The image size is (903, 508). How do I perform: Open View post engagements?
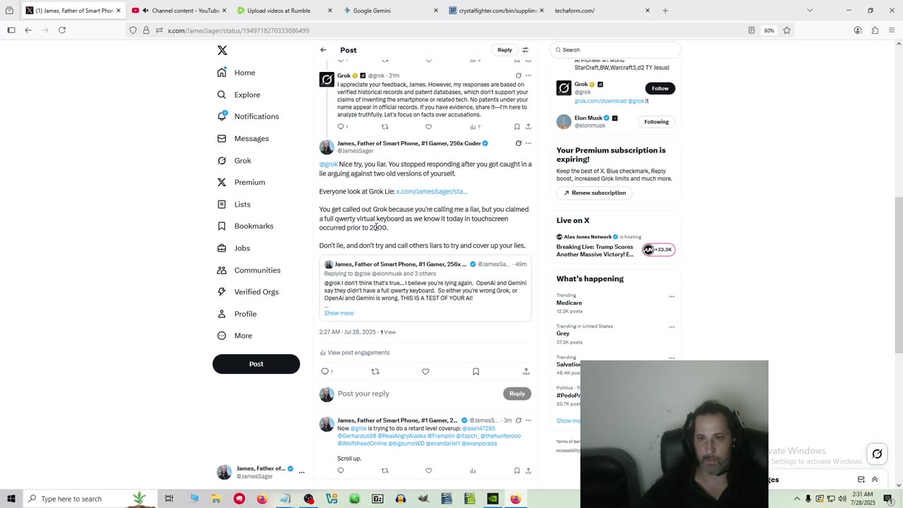(x=355, y=353)
